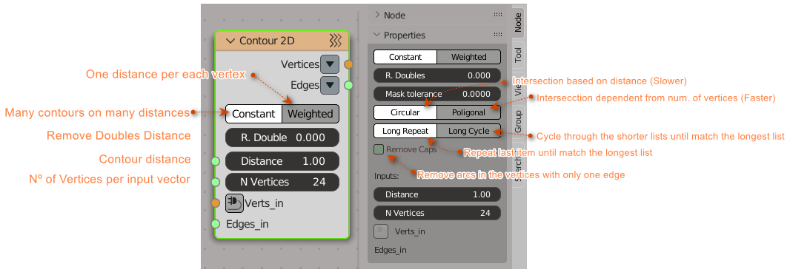
Task: Click the green Distance input socket
Action: point(216,161)
